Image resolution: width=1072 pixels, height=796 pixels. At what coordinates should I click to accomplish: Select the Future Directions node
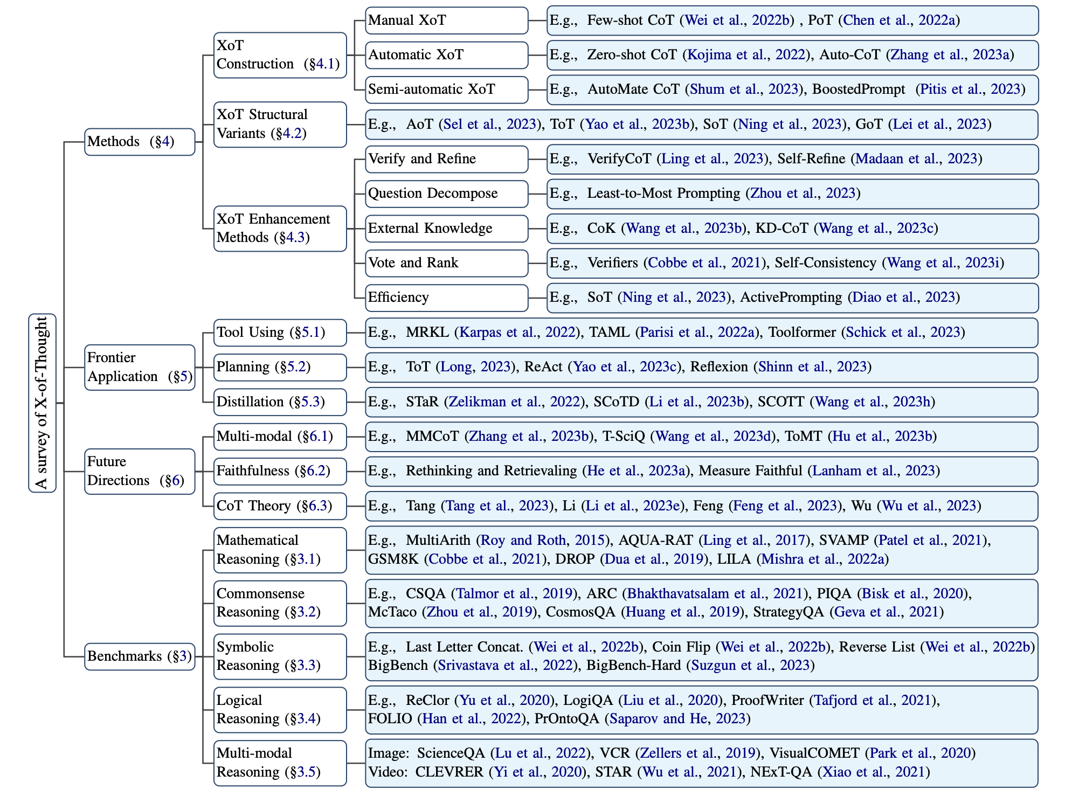[x=139, y=471]
